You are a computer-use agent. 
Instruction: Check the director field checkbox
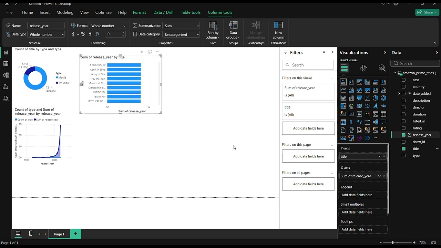[x=404, y=107]
